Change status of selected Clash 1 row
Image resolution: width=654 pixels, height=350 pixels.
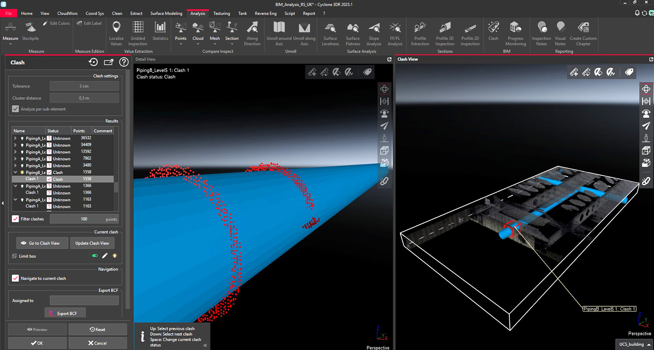click(x=49, y=179)
